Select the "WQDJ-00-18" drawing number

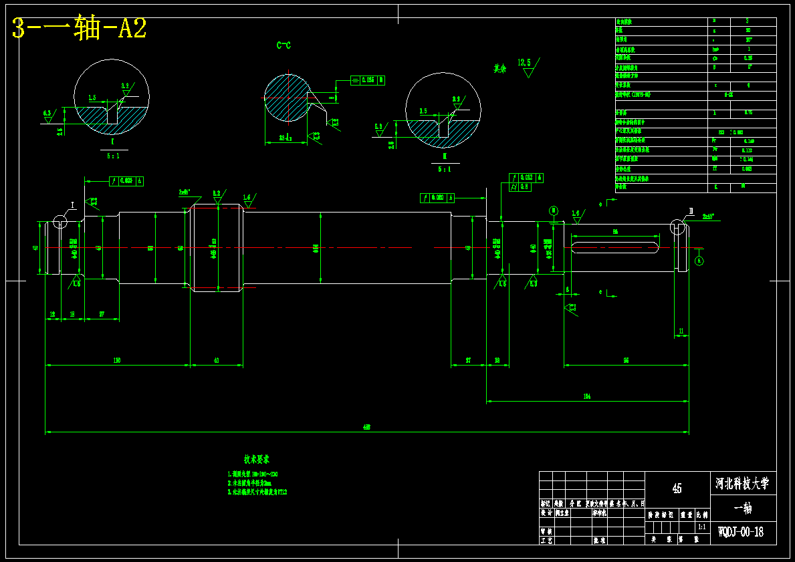point(741,531)
